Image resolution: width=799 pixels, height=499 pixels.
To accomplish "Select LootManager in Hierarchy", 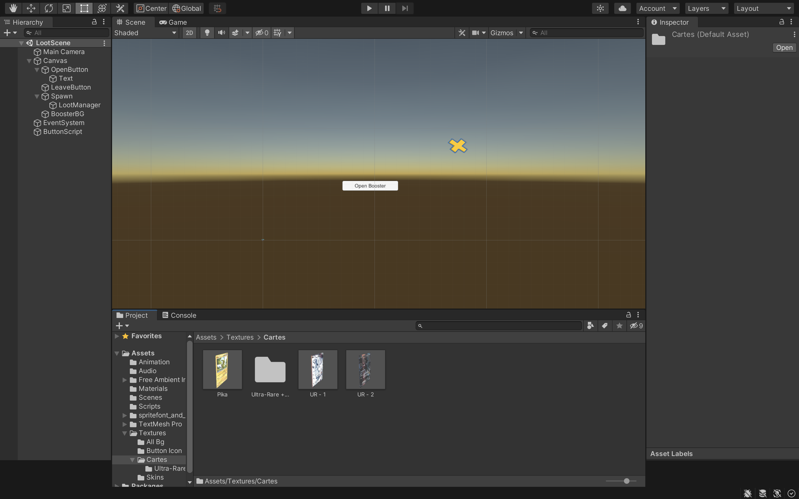I will click(80, 105).
